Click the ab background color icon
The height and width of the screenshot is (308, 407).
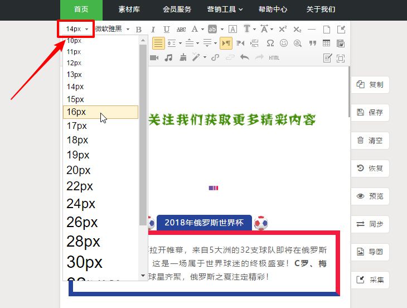212,29
